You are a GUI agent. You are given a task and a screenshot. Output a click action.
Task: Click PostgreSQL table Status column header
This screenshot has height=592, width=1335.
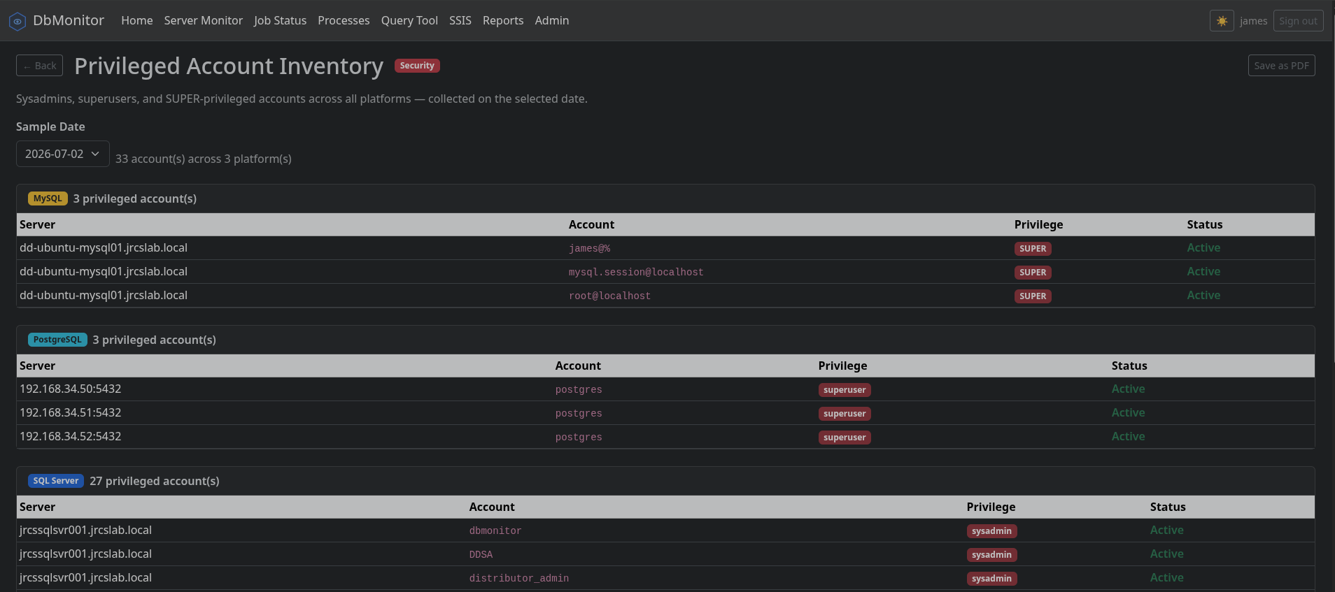[1129, 366]
